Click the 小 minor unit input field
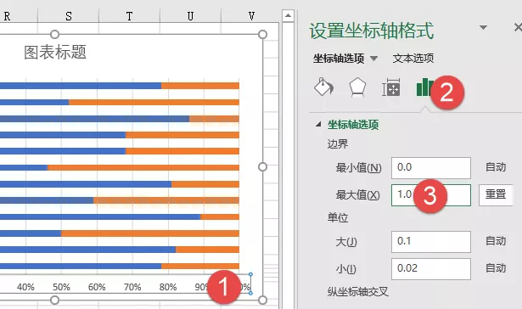Image resolution: width=522 pixels, height=309 pixels. (431, 269)
